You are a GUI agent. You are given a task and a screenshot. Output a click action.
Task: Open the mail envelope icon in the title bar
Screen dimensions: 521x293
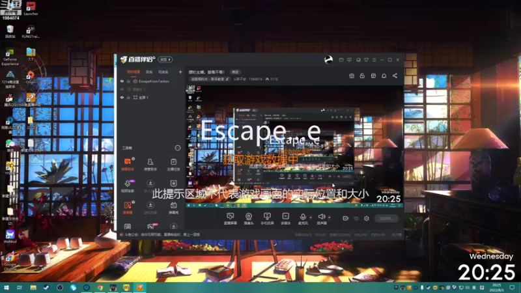[x=341, y=60]
